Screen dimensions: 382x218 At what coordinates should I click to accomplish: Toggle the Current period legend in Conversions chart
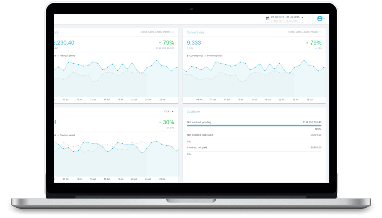click(x=195, y=55)
